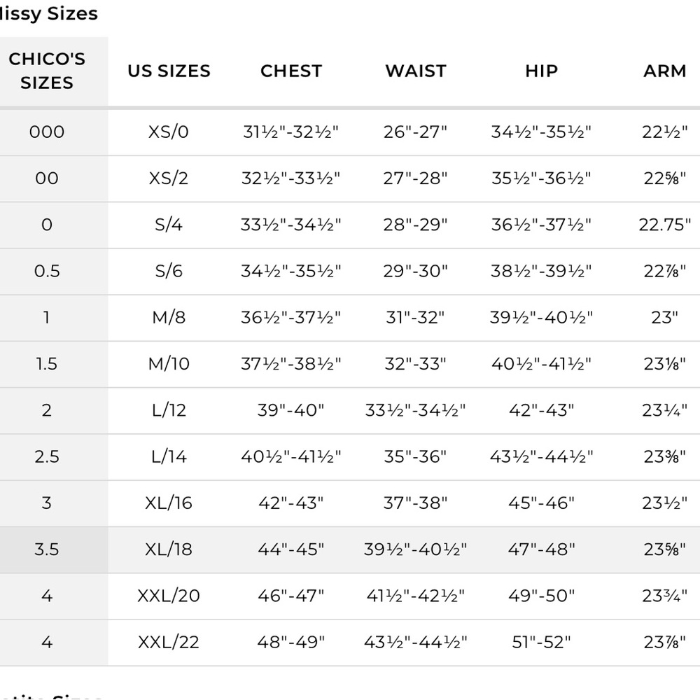The width and height of the screenshot is (700, 700).
Task: Click the Chico's size 000 cell
Action: point(47,132)
